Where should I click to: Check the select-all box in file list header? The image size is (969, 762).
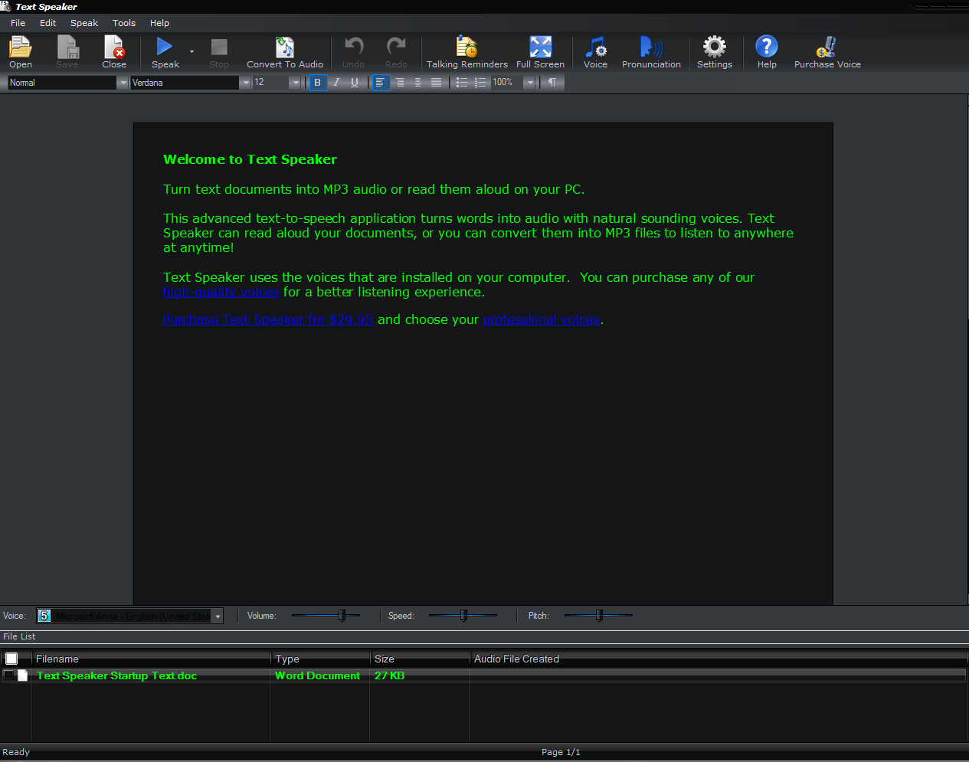click(11, 659)
